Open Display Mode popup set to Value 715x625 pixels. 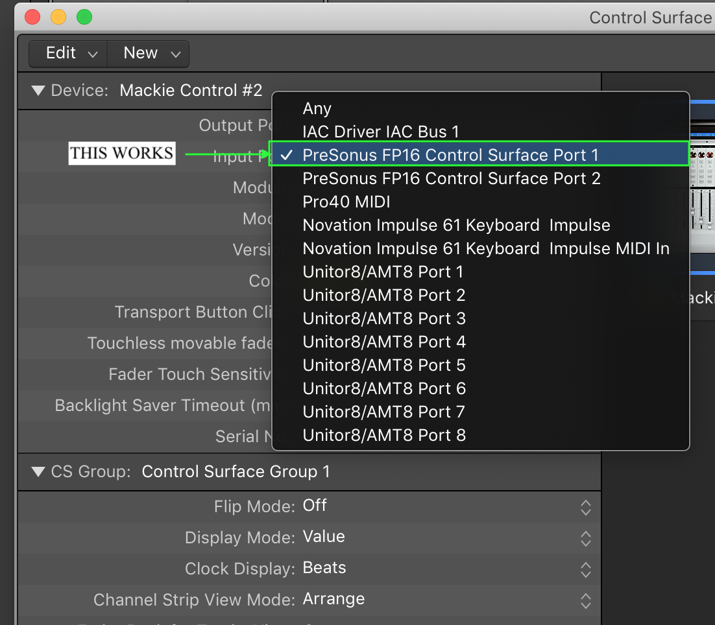click(447, 537)
